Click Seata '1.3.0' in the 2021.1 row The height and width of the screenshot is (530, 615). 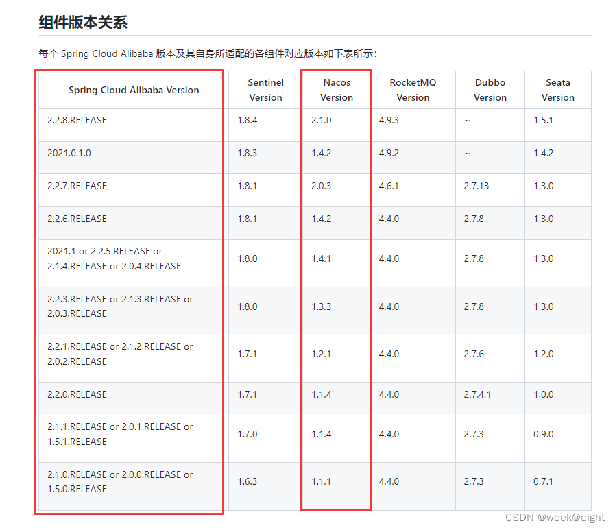click(543, 258)
